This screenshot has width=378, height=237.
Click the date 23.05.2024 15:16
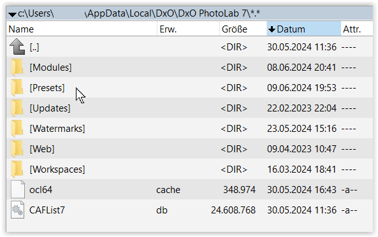point(302,129)
